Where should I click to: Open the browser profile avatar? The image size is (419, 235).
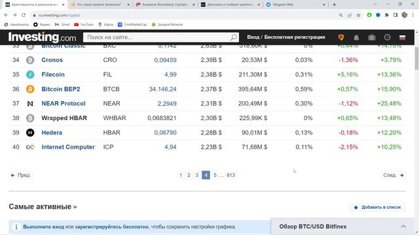[x=405, y=15]
